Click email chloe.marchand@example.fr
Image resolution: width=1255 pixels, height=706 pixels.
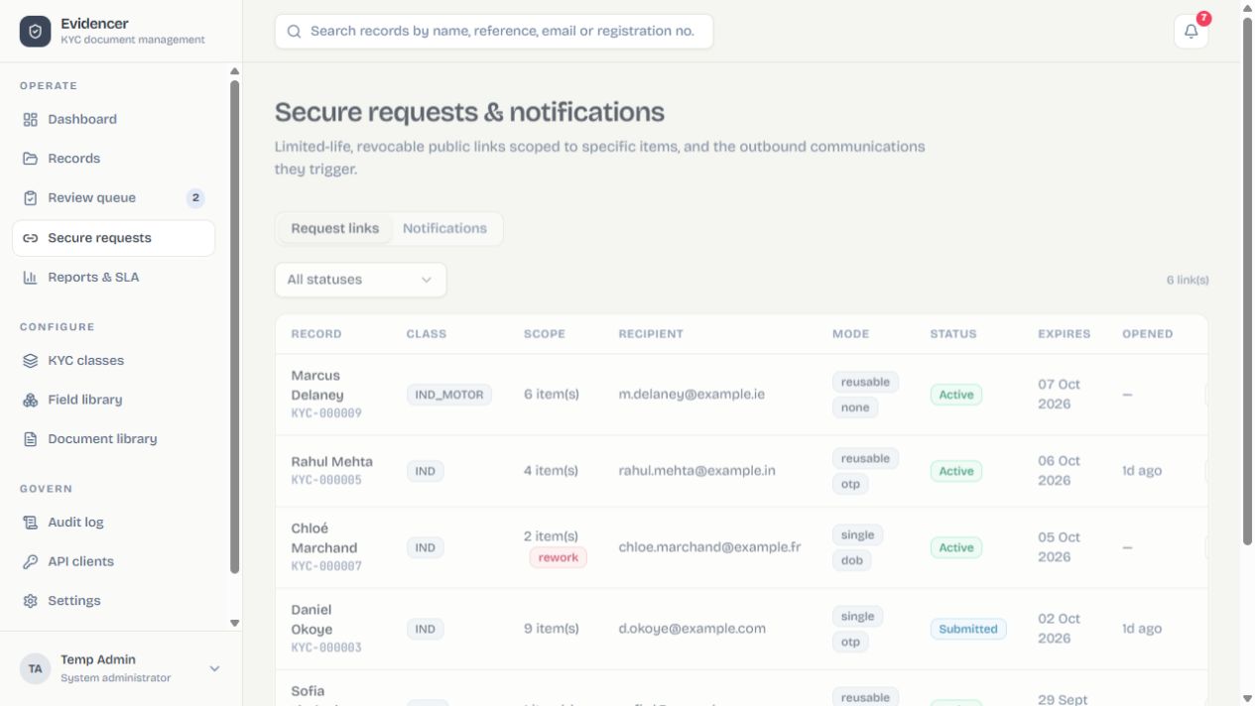tap(709, 547)
